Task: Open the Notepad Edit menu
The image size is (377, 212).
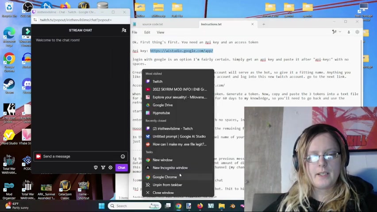Action: pos(147,32)
